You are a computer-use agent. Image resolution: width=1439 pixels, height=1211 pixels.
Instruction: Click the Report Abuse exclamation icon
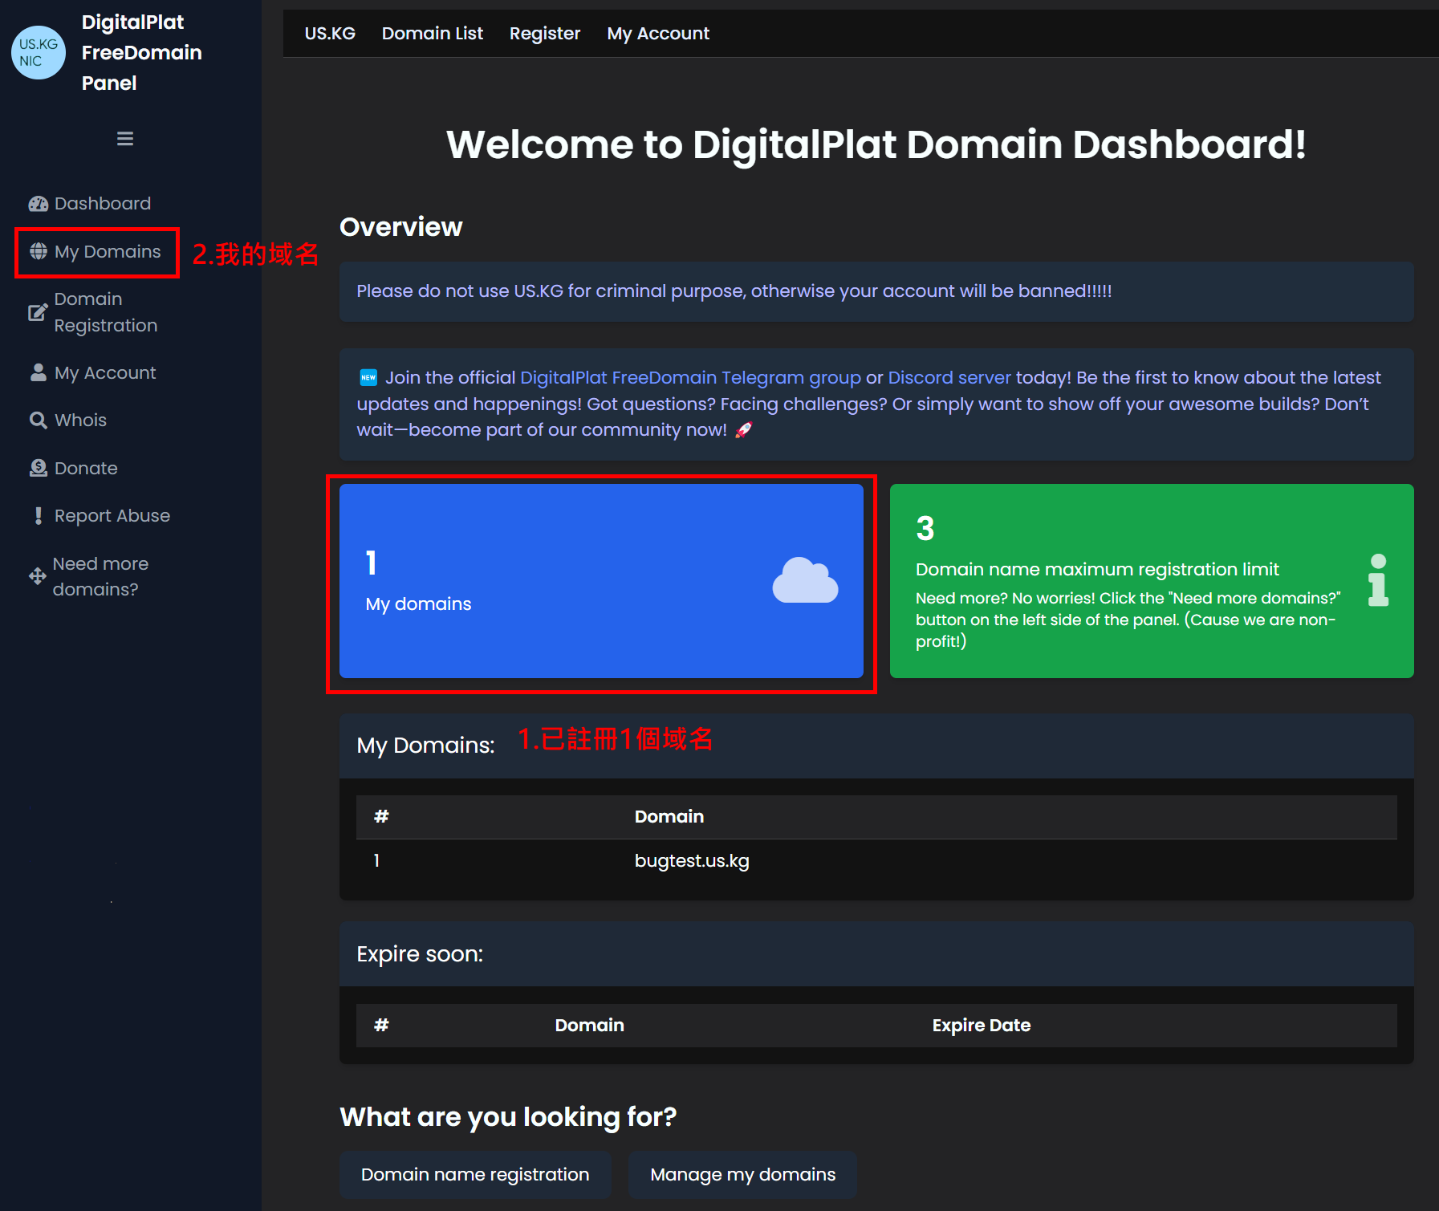click(x=38, y=516)
